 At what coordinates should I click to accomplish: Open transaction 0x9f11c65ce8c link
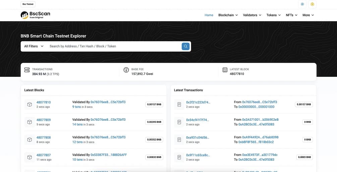198,155
